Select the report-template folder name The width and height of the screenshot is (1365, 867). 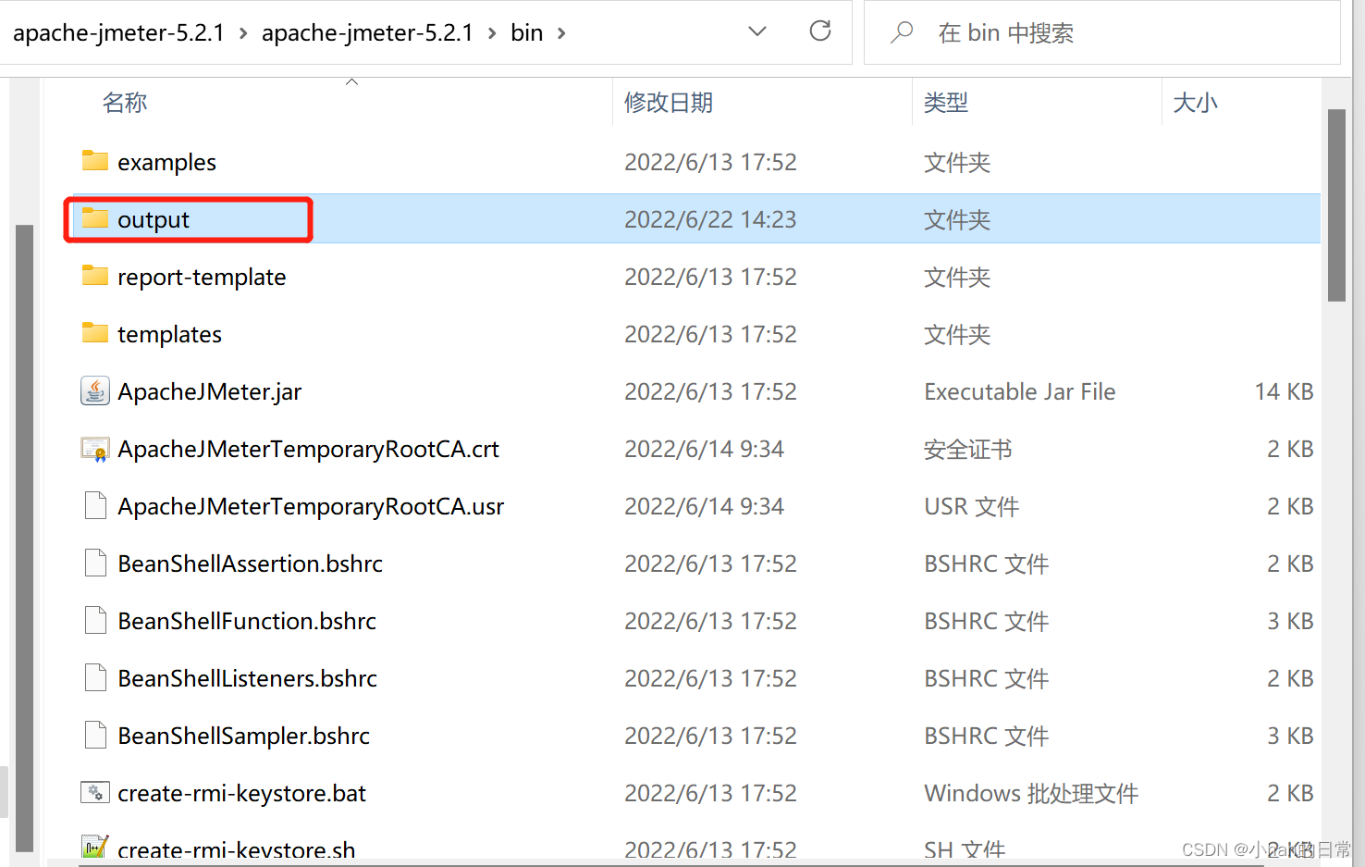click(x=202, y=277)
